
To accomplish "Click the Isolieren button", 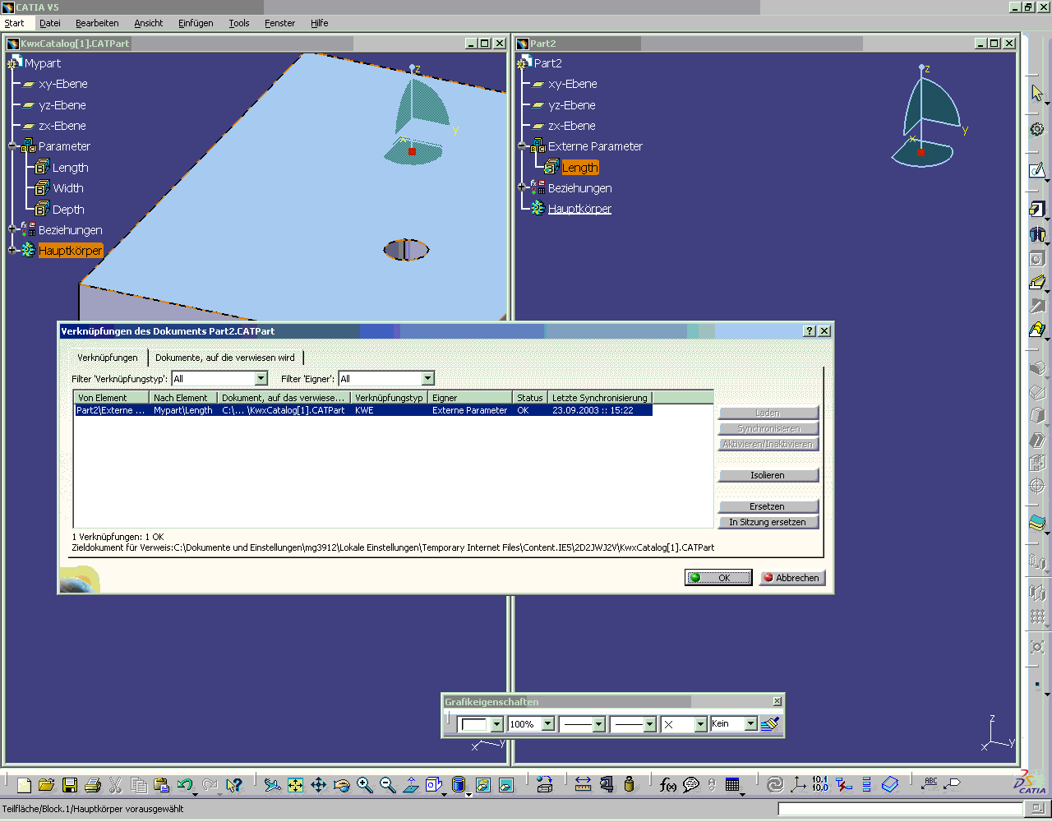I will pos(768,475).
